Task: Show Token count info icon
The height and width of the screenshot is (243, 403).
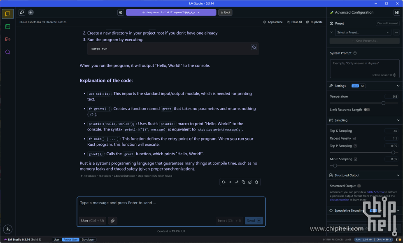Action: coord(394,75)
